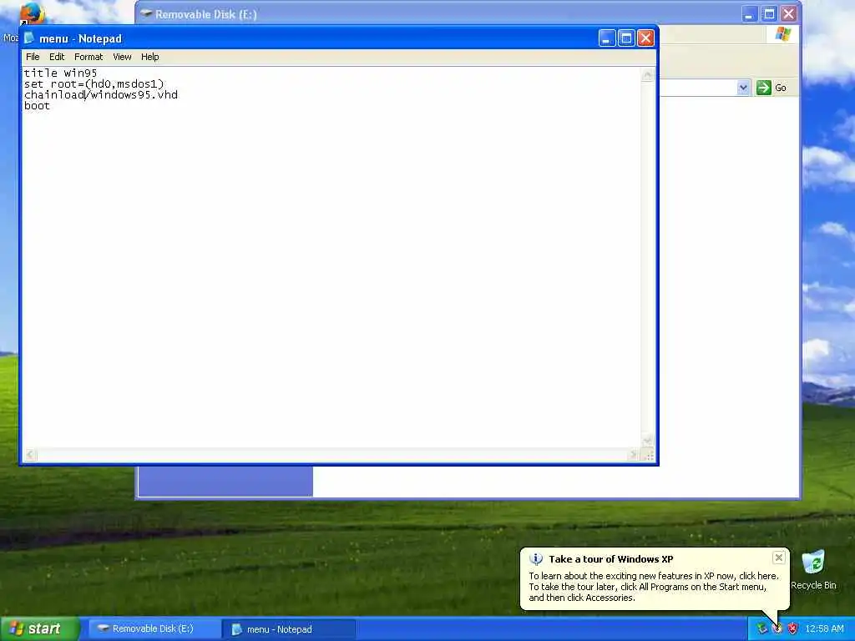Minimize the Removable Disk (E:) window
Viewport: 855px width, 641px height.
point(750,14)
